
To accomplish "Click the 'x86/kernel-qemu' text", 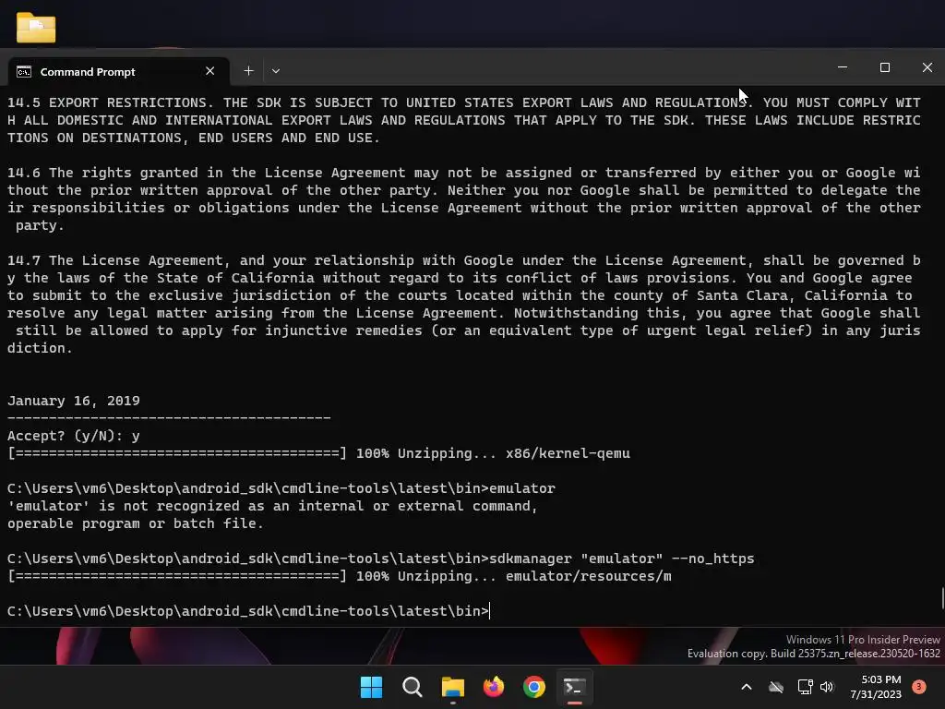I will point(568,453).
